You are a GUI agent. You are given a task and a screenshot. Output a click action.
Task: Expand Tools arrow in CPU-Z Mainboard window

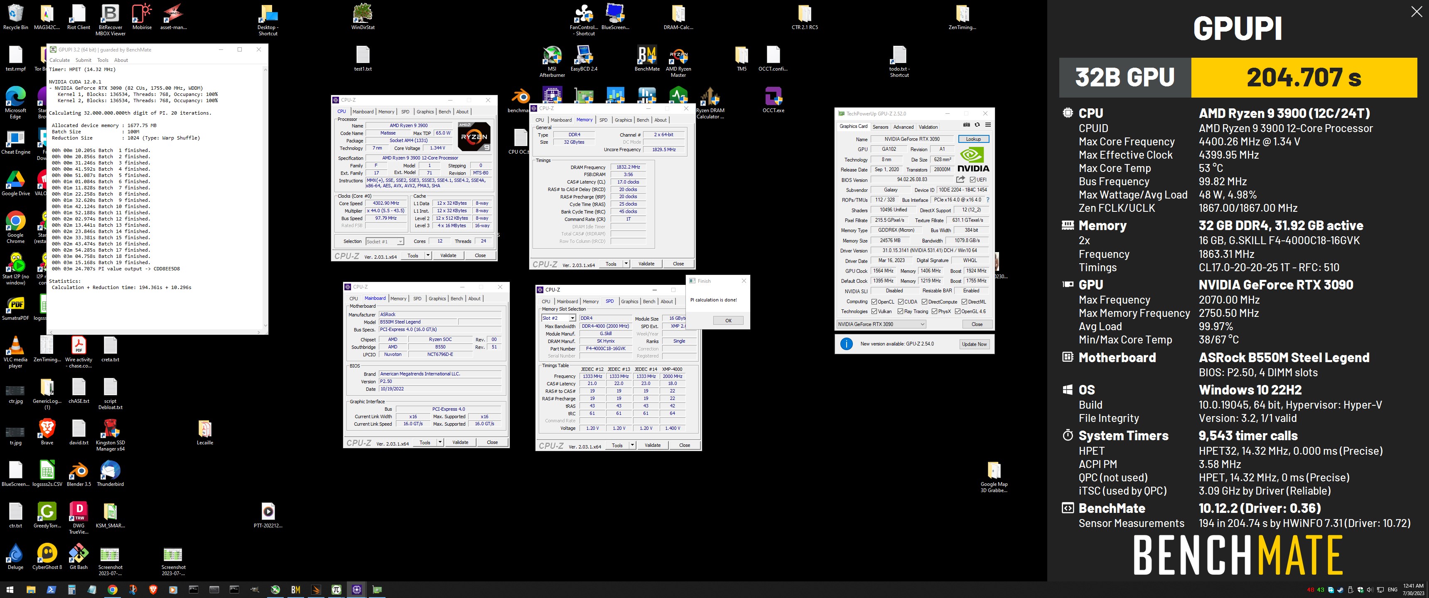click(x=440, y=442)
